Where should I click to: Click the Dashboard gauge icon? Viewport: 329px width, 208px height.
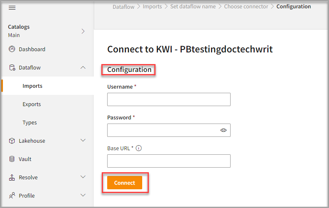12,50
